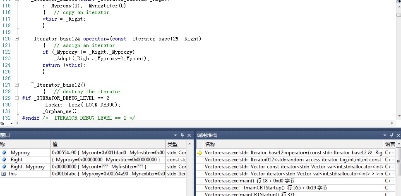Collapse the #if _ITERATOR_DEBUG_LEVEL block at line 129

click(x=17, y=98)
